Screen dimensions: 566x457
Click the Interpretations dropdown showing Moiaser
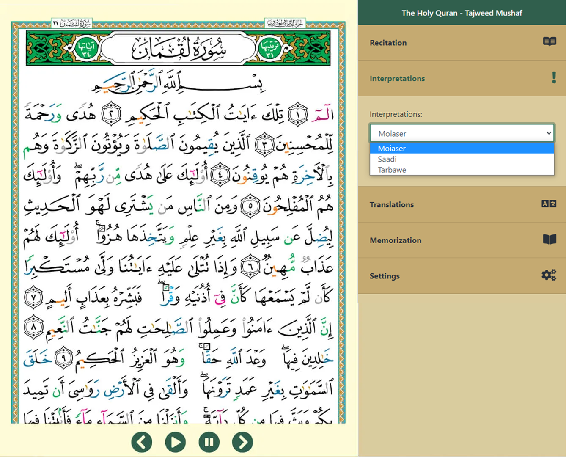point(462,133)
